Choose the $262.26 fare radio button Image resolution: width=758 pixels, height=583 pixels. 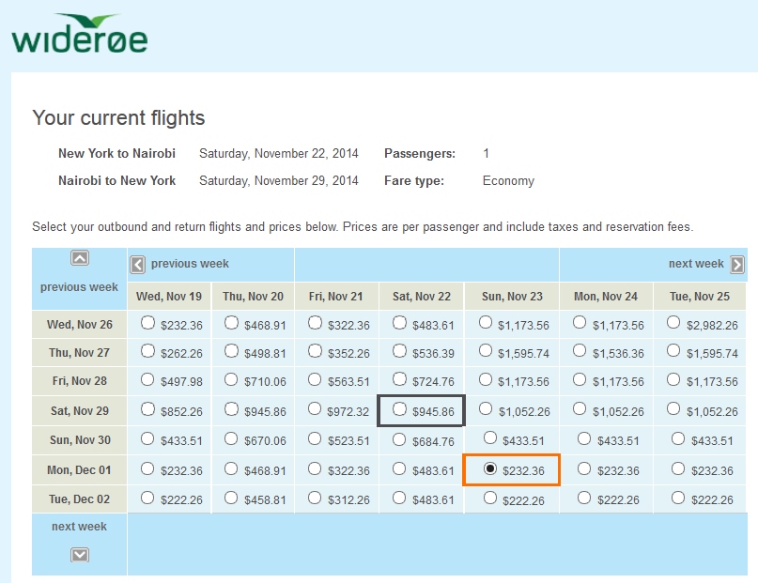(x=147, y=352)
